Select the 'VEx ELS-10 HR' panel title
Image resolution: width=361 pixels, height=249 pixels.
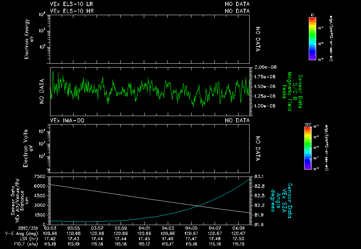(72, 11)
